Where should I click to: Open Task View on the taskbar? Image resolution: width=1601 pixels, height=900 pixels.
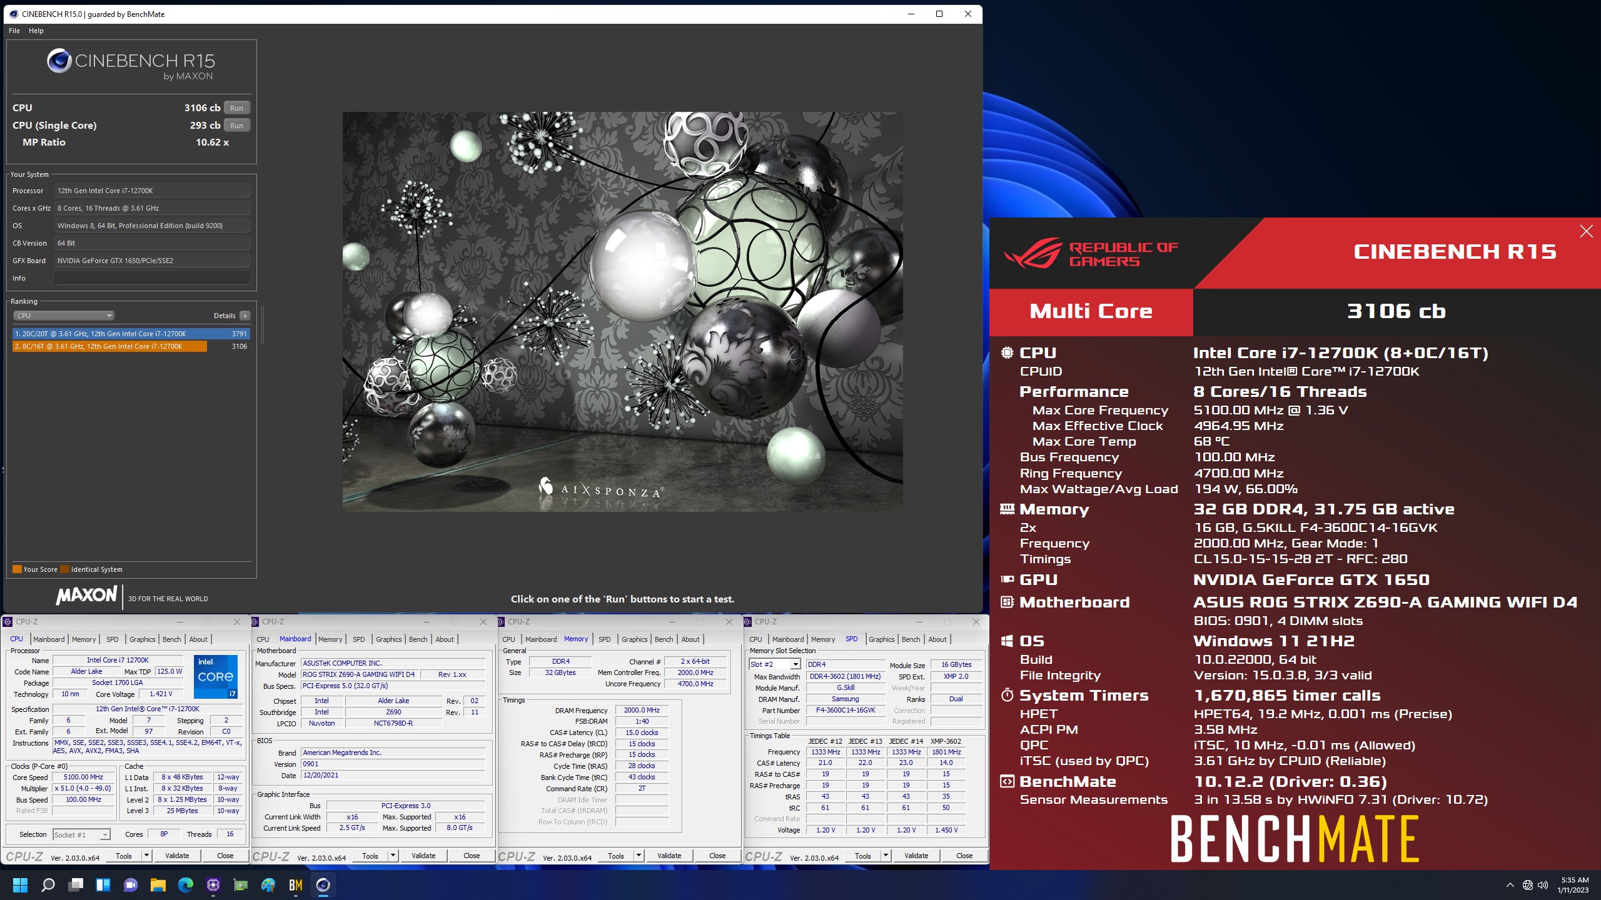(x=76, y=885)
